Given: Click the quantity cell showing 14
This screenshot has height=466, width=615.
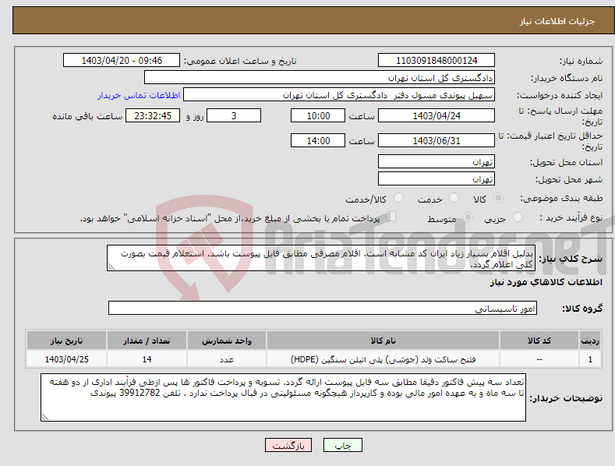Looking at the screenshot, I should [147, 359].
